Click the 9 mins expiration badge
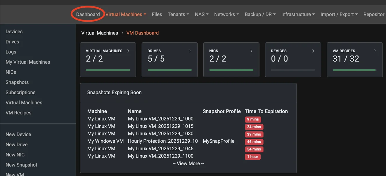 [x=253, y=119]
